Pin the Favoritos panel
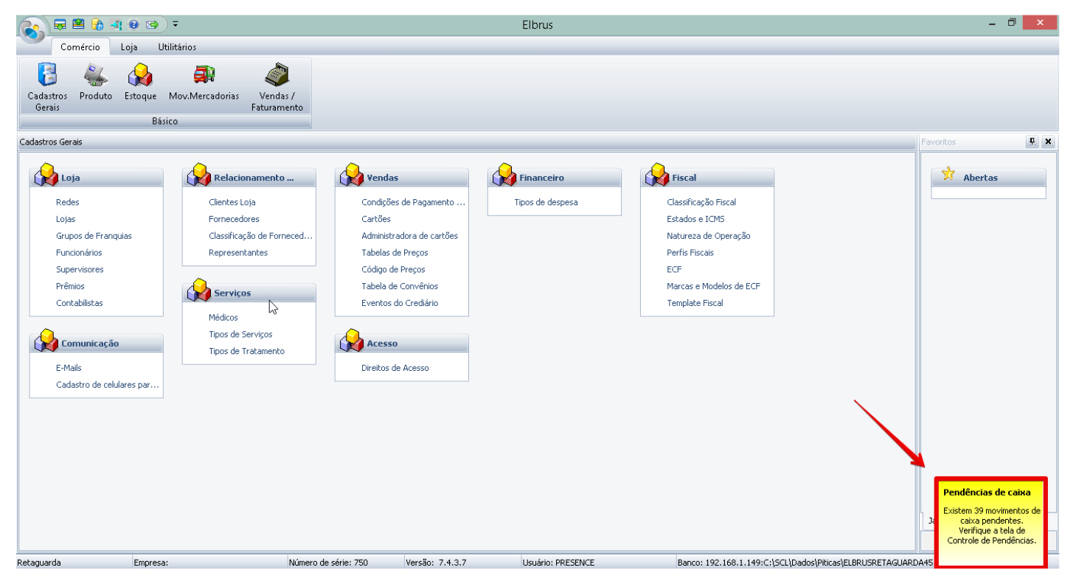Screen dimensions: 1076x584 tap(1032, 142)
